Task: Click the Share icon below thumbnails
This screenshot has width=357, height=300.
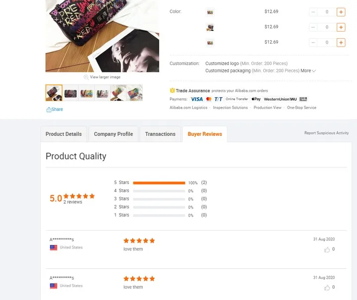Action: 49,110
